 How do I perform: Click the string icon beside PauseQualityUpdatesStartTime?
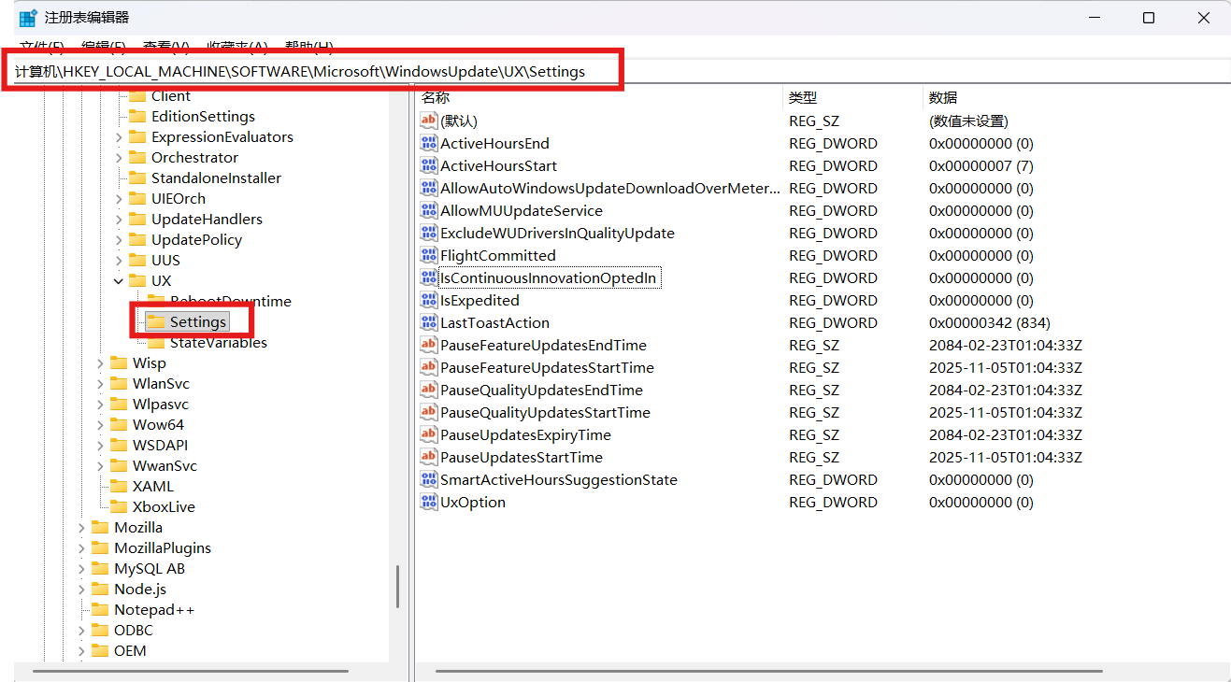tap(429, 412)
